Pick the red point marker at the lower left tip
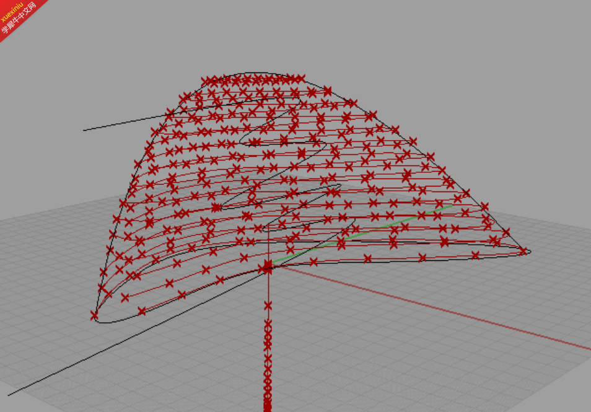The height and width of the screenshot is (412, 591). (94, 315)
